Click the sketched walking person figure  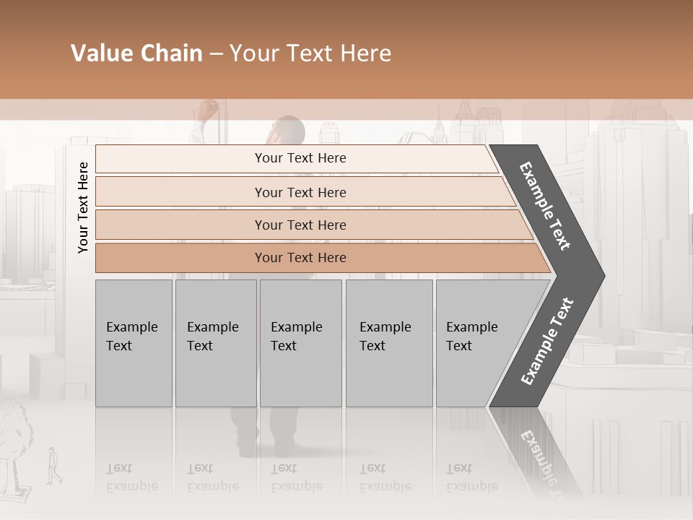[x=54, y=466]
